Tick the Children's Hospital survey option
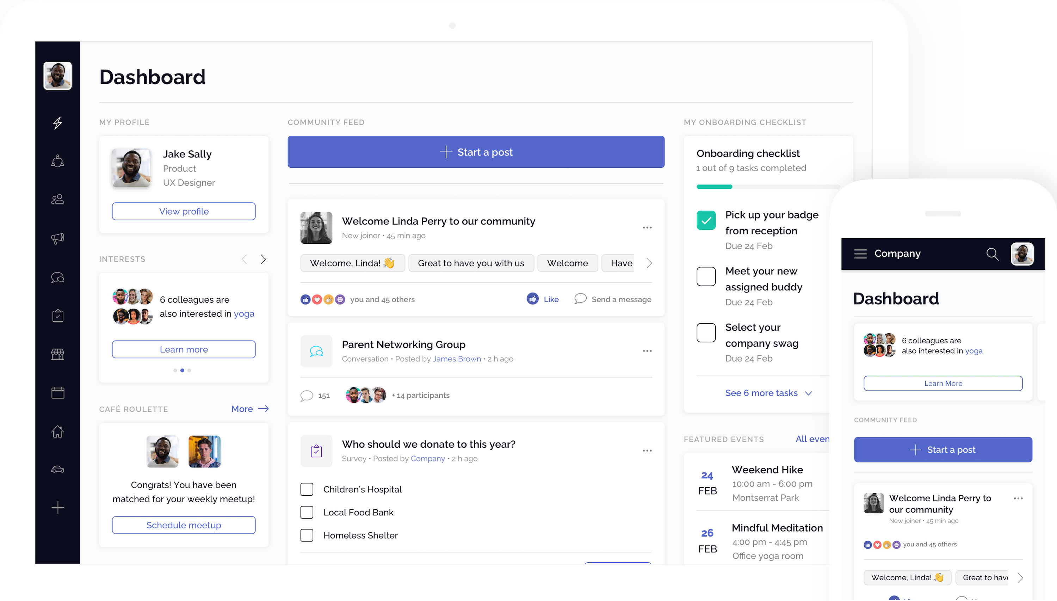This screenshot has height=601, width=1057. pos(307,490)
